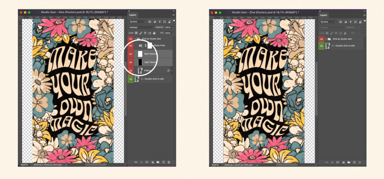Lock transparent pixels in left Layers panel

136,33
